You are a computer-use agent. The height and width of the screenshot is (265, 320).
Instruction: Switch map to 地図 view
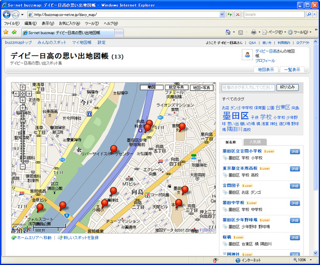152,87
